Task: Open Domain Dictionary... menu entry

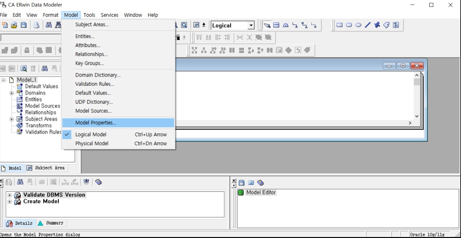Action: click(x=118, y=75)
